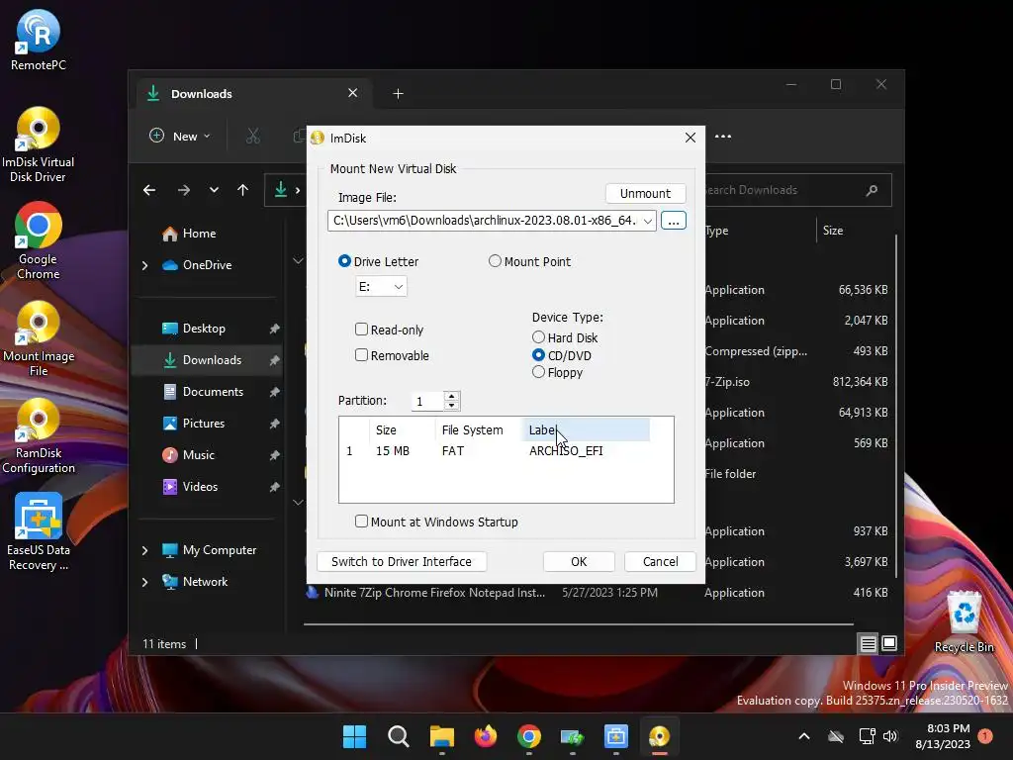The image size is (1013, 760).
Task: Increase the Partition number stepper
Action: tap(451, 396)
